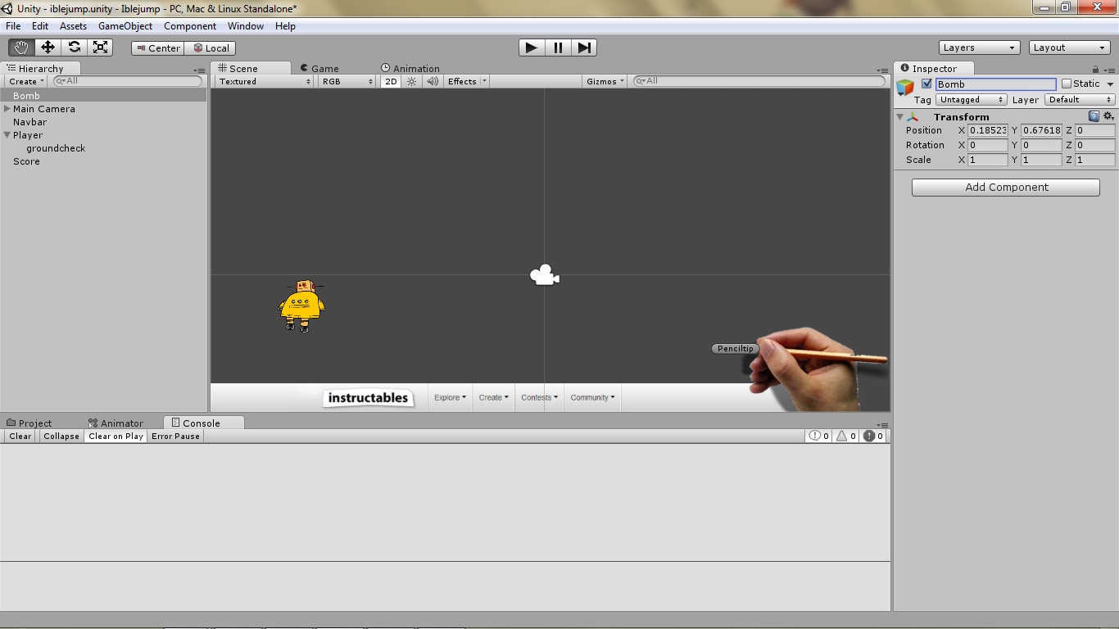Select the Rotate tool in the toolbar
Image resolution: width=1119 pixels, height=629 pixels.
coord(74,48)
